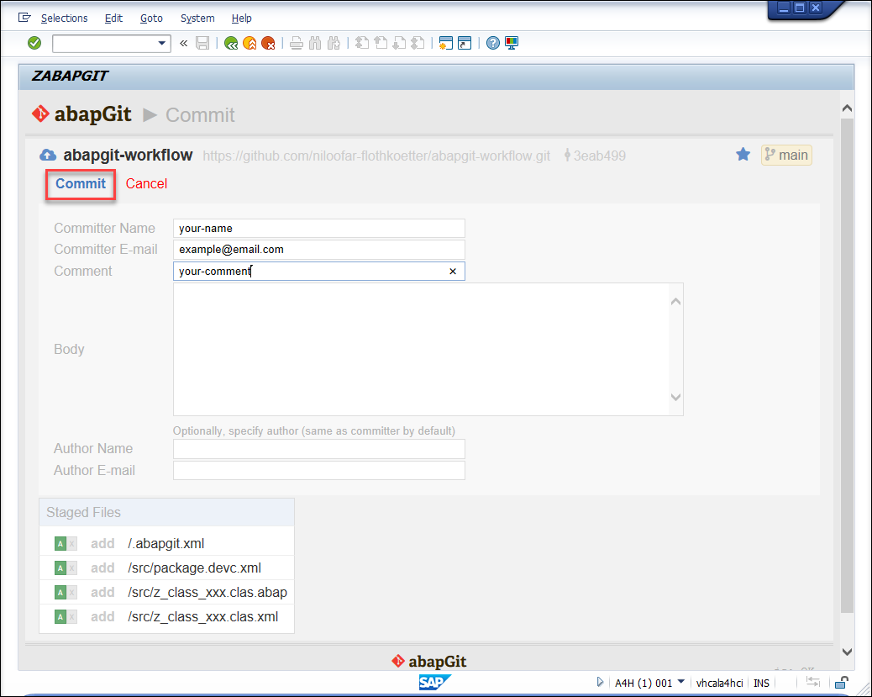Click the abapGit footer logo
The height and width of the screenshot is (697, 872).
pos(428,662)
